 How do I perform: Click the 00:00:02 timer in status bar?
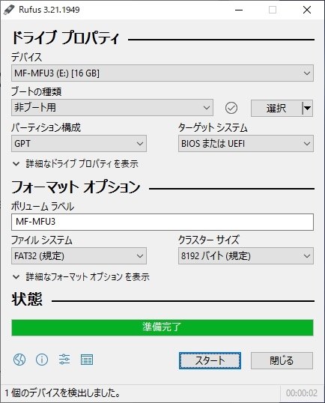[x=302, y=393]
